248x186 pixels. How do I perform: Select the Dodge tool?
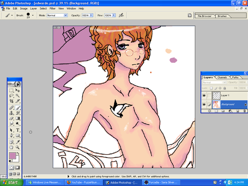click(x=17, y=124)
